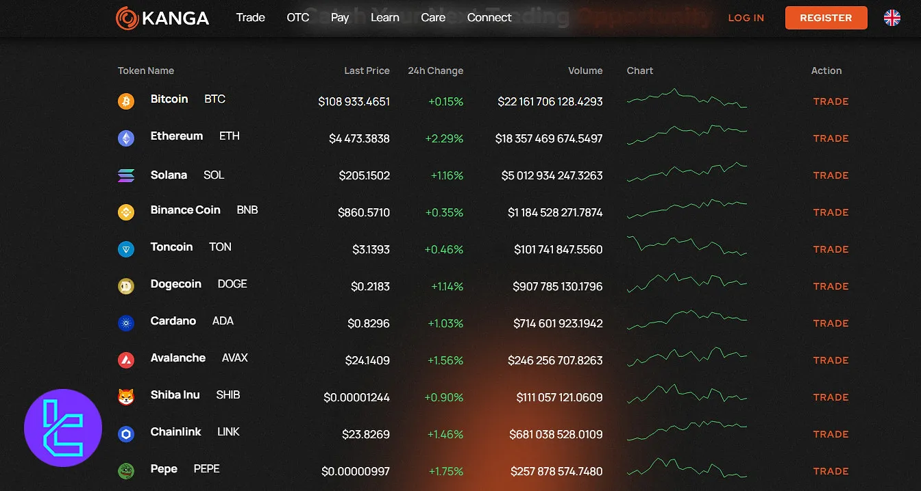Open the language flag selector
921x491 pixels.
pyautogui.click(x=892, y=18)
